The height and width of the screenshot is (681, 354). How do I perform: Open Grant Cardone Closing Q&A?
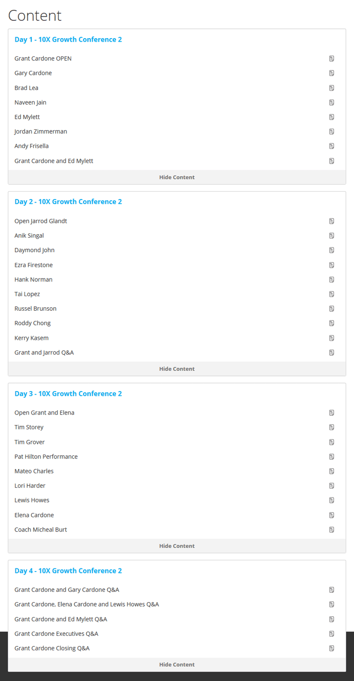[52, 648]
